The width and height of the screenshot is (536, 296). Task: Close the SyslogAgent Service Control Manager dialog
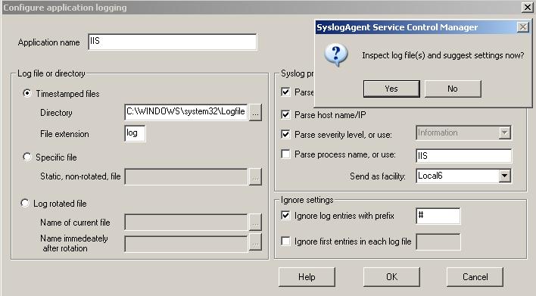coord(522,27)
